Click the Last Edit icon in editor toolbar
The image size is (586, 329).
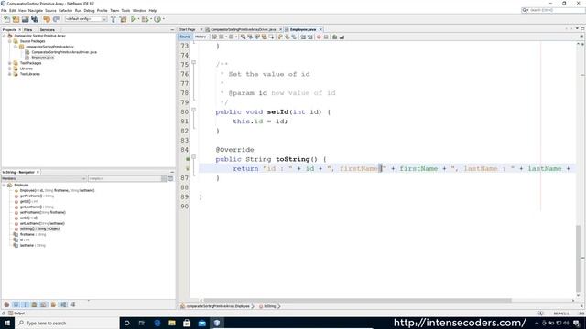[x=214, y=37]
